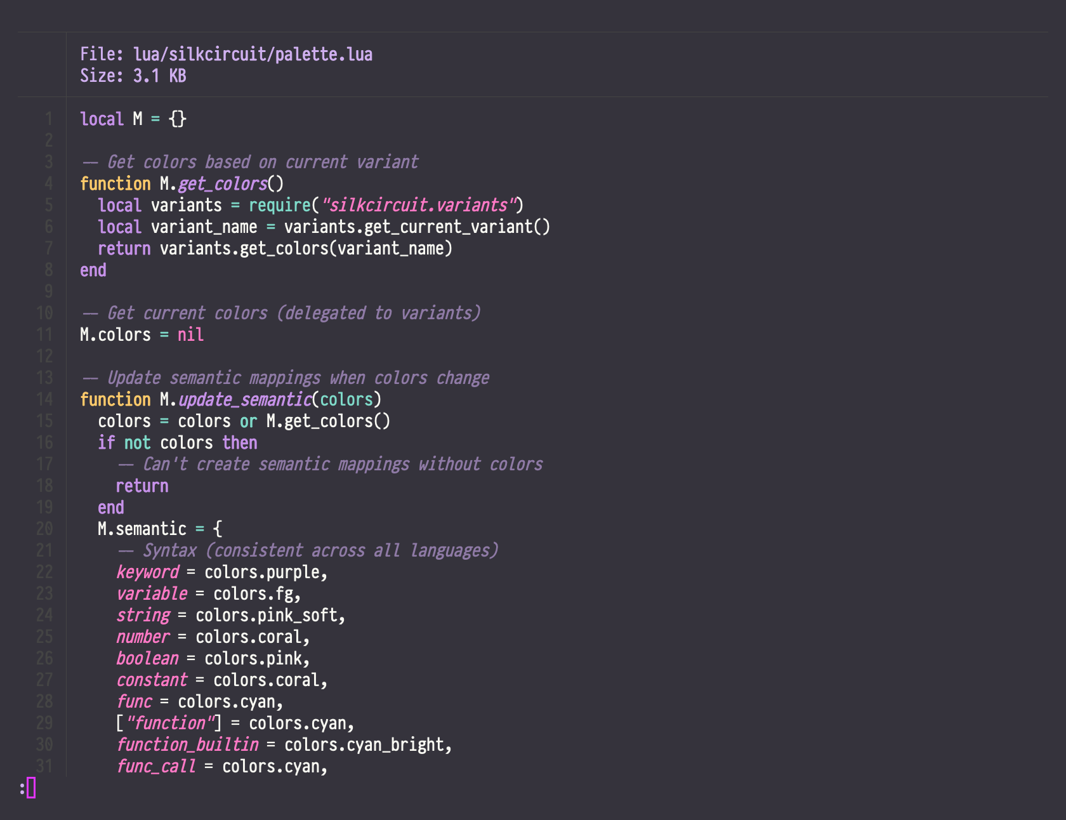Click 'func_call = colors.cyan,' line
Viewport: 1066px width, 820px height.
pos(222,767)
